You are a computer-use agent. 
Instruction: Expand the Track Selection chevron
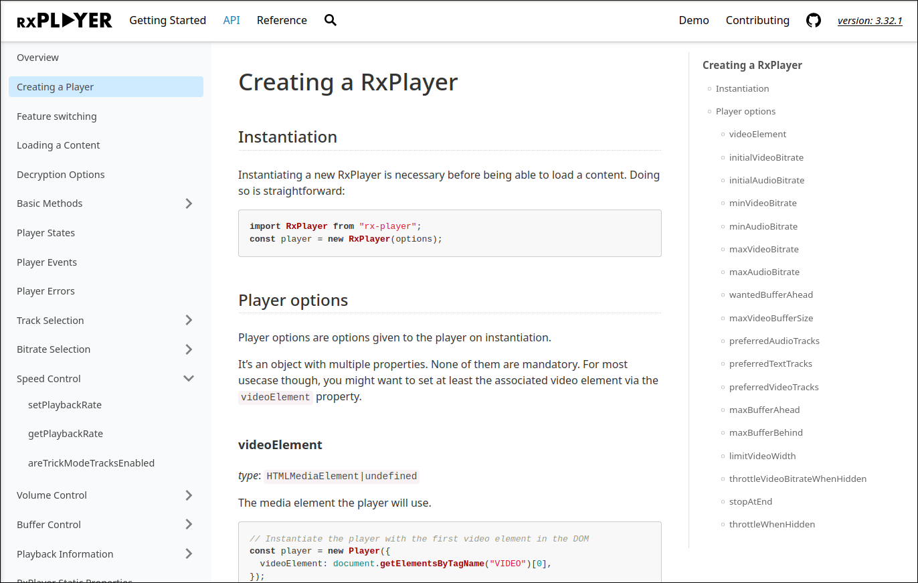189,320
